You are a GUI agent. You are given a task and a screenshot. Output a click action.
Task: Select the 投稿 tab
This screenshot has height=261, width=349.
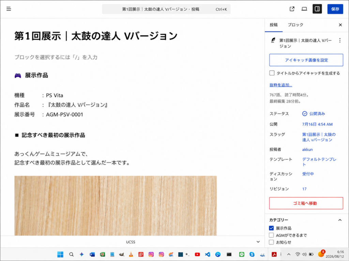(274, 25)
